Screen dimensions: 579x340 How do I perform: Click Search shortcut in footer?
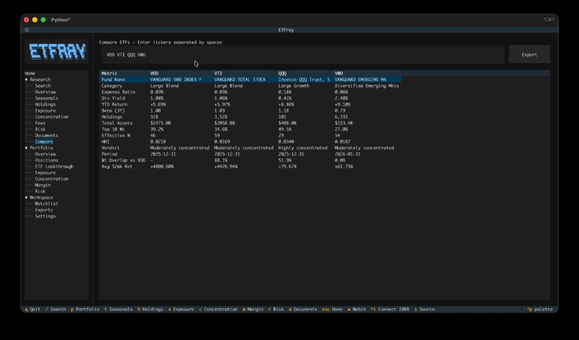point(55,310)
